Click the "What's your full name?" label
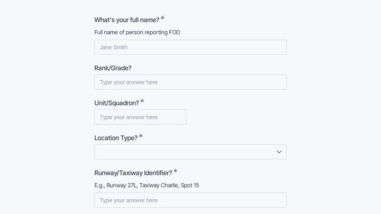This screenshot has height=214, width=381. (x=127, y=20)
